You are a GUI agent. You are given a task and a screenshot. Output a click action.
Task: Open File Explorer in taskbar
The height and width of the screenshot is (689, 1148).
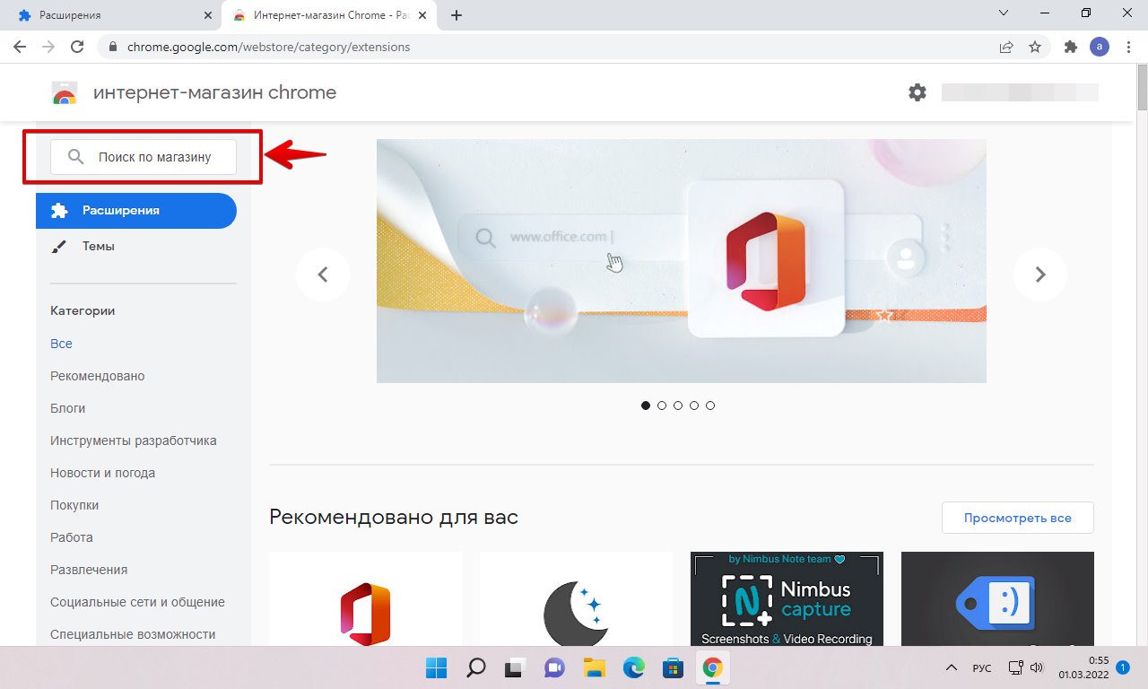(594, 667)
